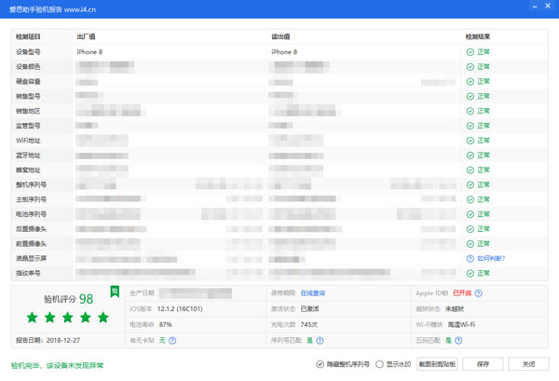
Task: Click the WiFi地址 row label
Action: (28, 141)
